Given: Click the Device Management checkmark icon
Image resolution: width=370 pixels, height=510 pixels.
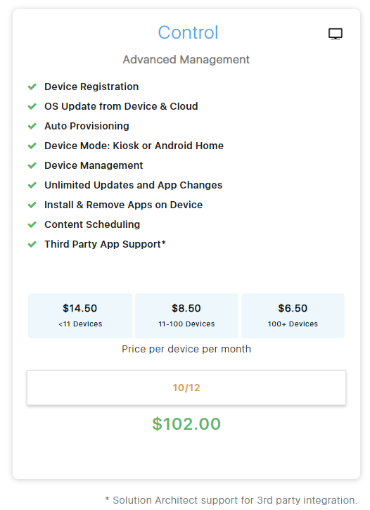Looking at the screenshot, I should coord(32,165).
